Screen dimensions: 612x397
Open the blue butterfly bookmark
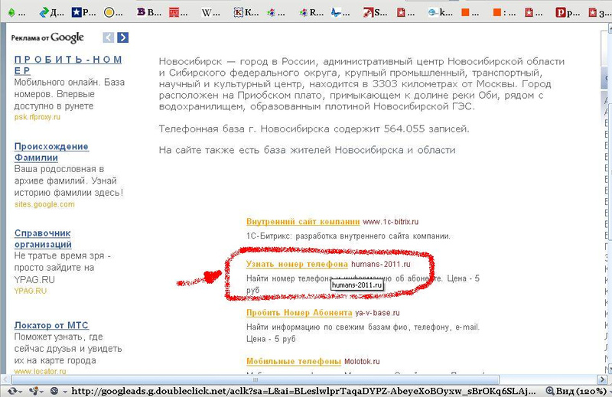pos(340,13)
